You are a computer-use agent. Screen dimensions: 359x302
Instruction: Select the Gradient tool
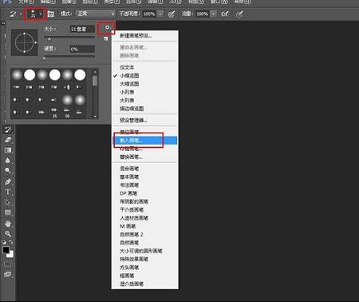click(8, 150)
